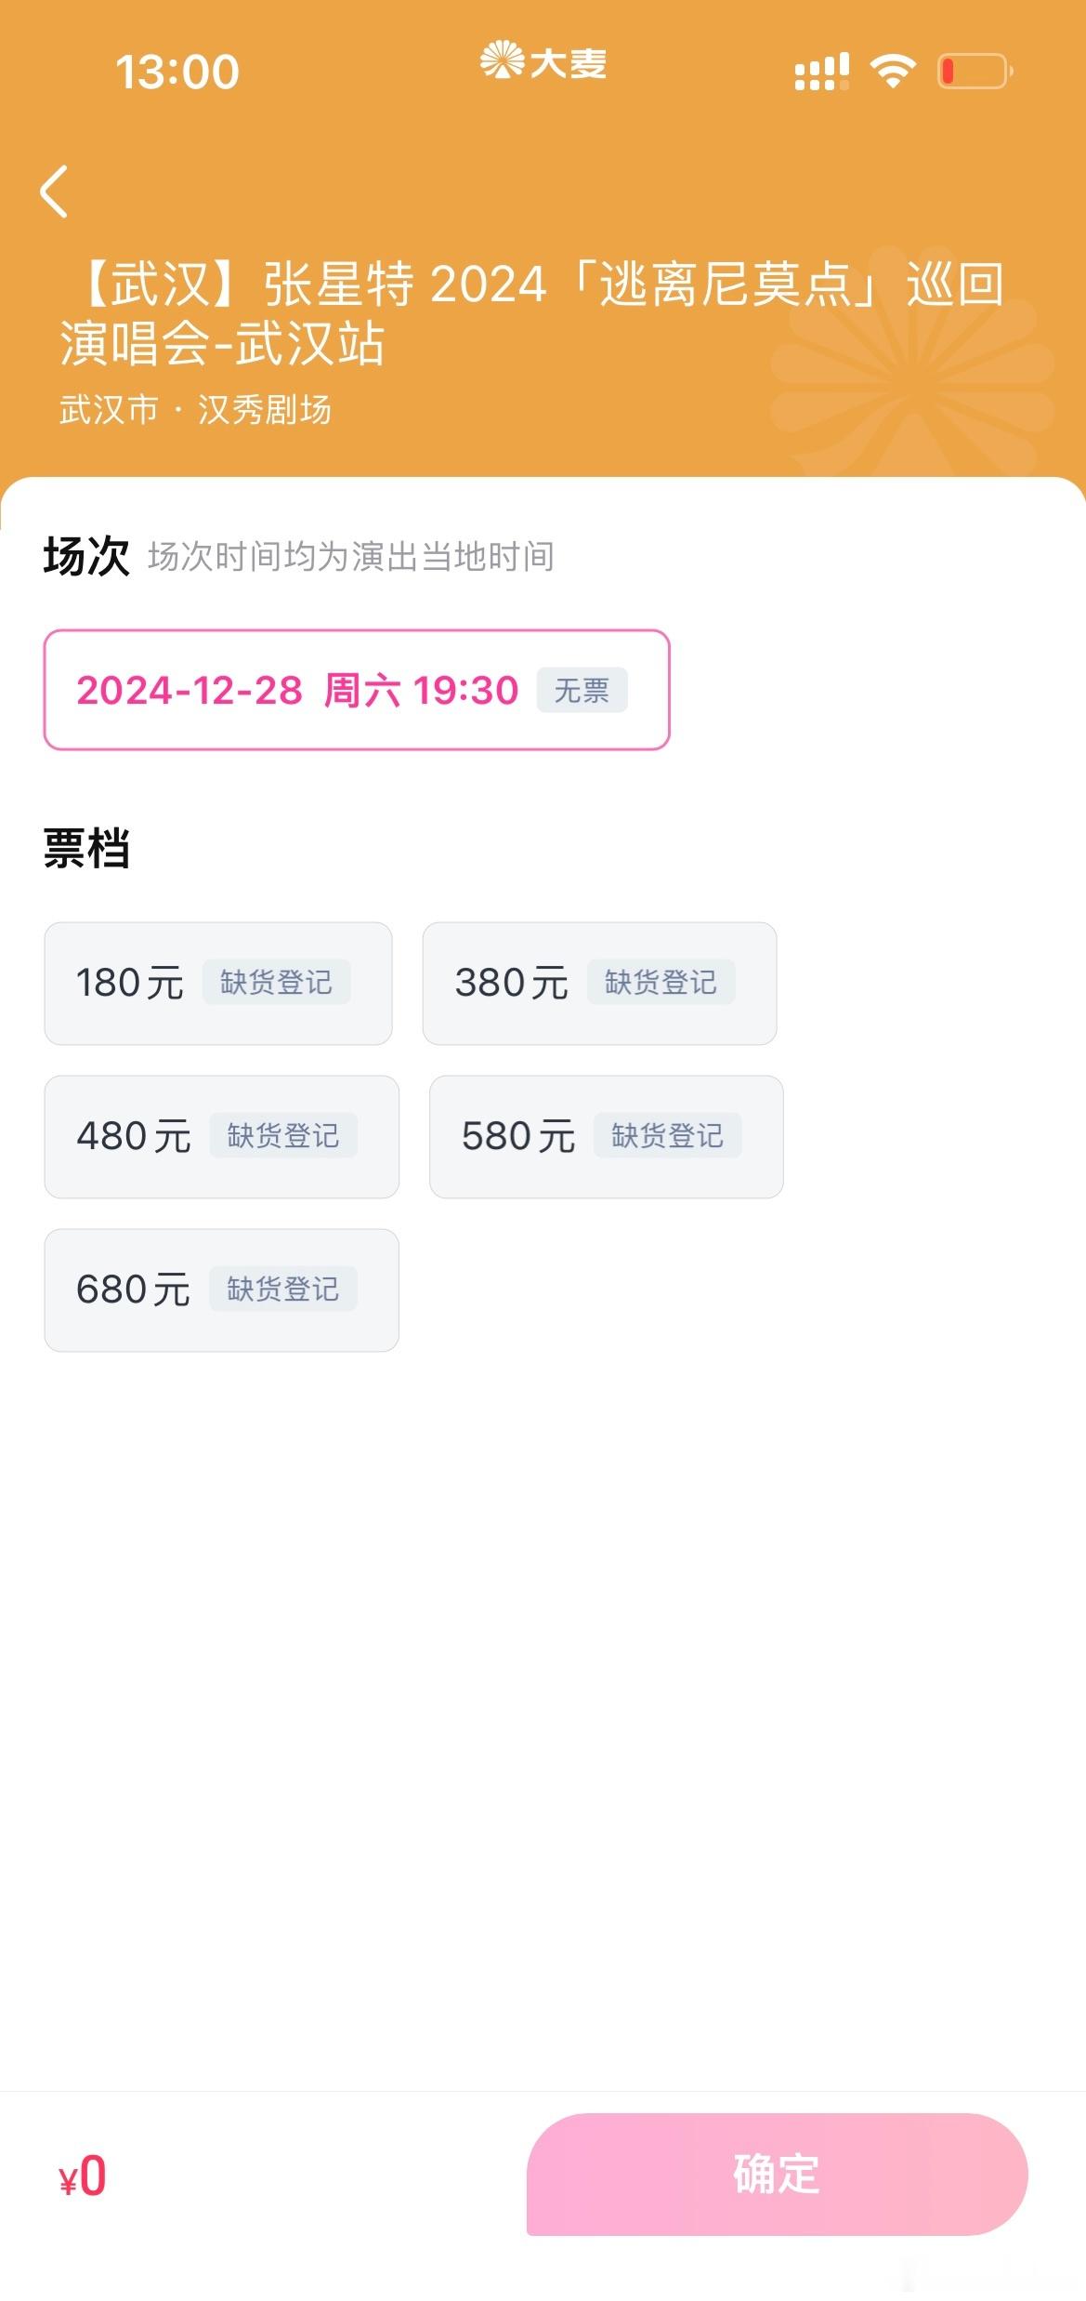Tap the back arrow icon

pos(55,192)
